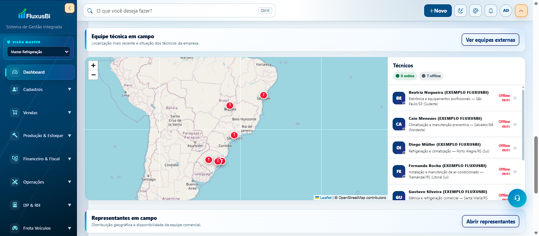The height and width of the screenshot is (236, 539).
Task: Click the Ver equipes externas button
Action: point(490,40)
